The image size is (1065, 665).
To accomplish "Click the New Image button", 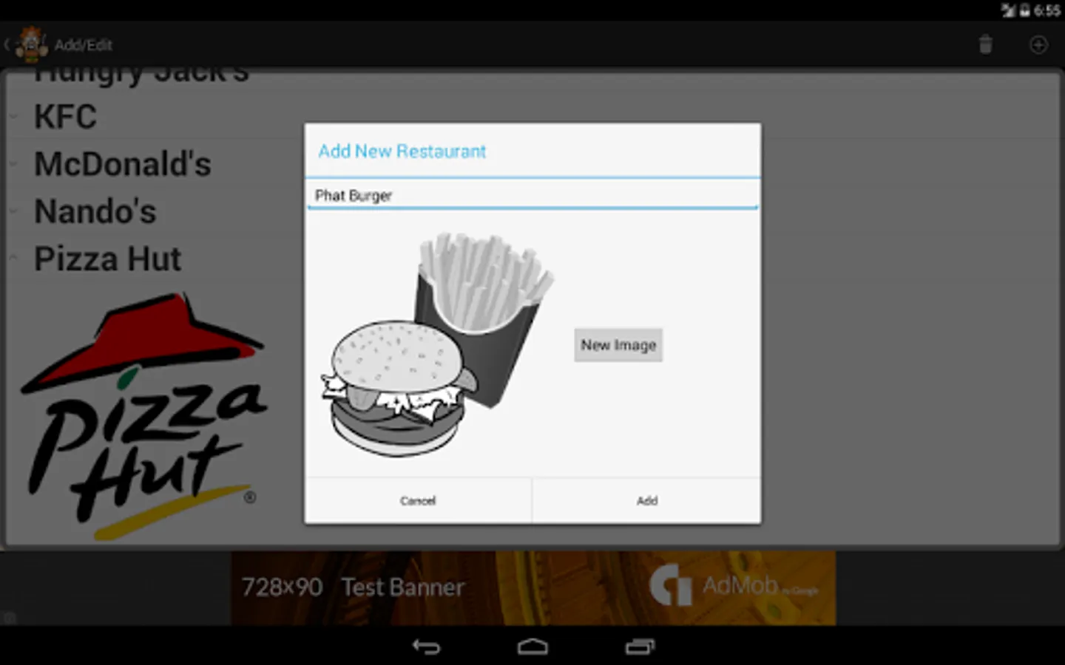I will 618,345.
